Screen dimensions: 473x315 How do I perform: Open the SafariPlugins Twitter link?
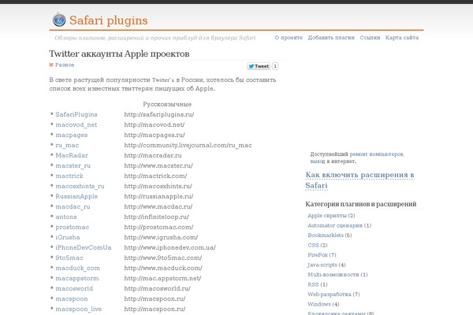76,114
